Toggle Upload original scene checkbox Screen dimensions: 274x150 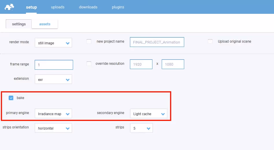210,41
